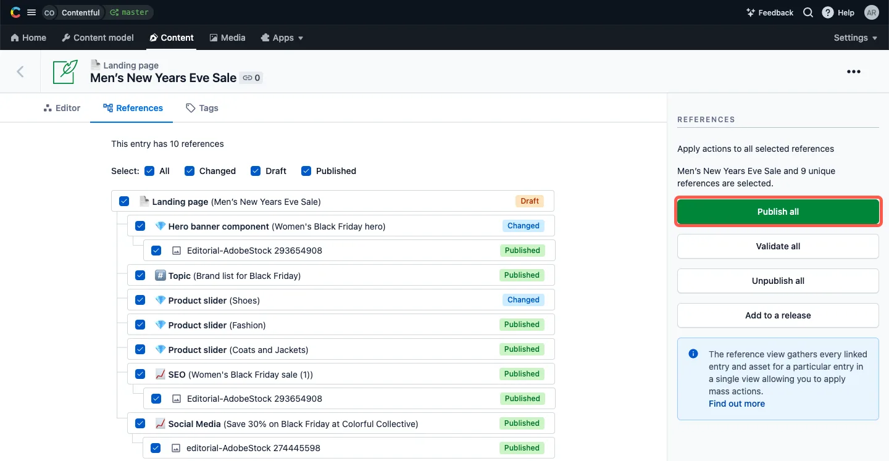Uncheck the SEO row checkbox
889x461 pixels.
click(140, 374)
